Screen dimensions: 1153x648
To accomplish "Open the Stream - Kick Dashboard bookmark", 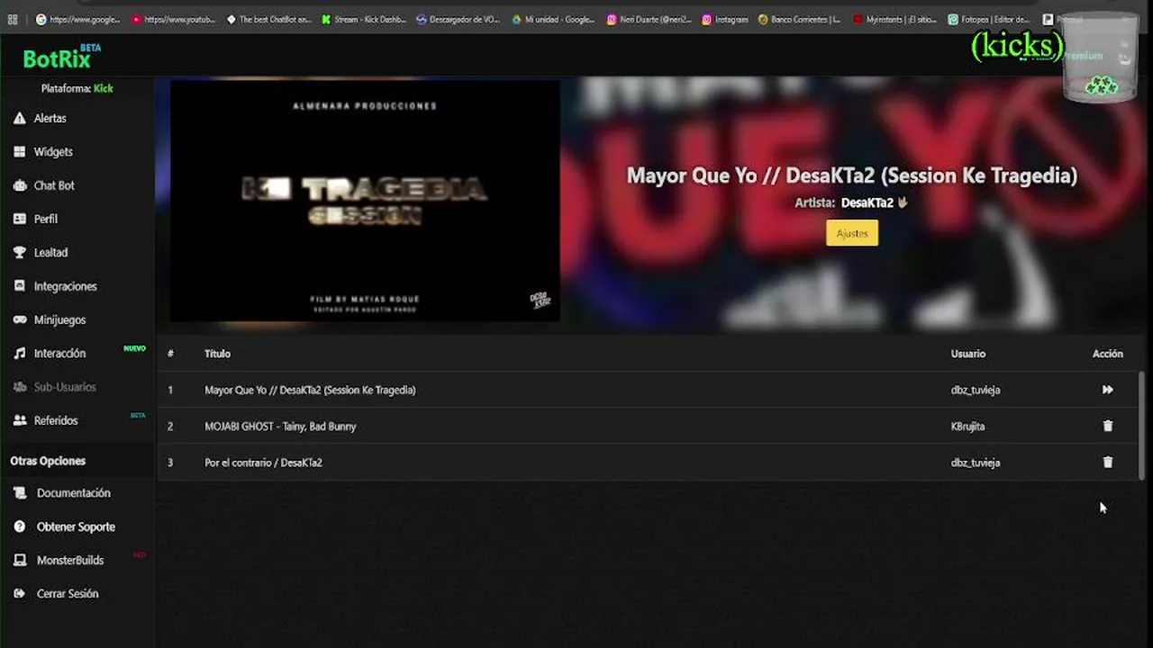I will coord(364,19).
